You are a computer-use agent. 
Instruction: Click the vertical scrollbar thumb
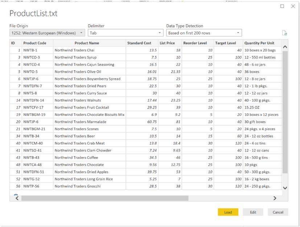click(x=285, y=112)
